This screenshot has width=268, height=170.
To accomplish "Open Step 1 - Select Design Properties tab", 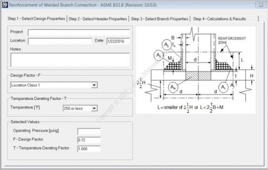I will (36, 19).
